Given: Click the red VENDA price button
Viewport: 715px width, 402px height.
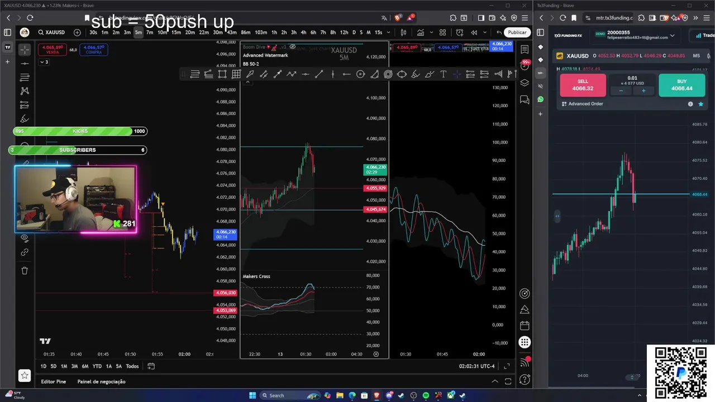Looking at the screenshot, I should [x=52, y=50].
